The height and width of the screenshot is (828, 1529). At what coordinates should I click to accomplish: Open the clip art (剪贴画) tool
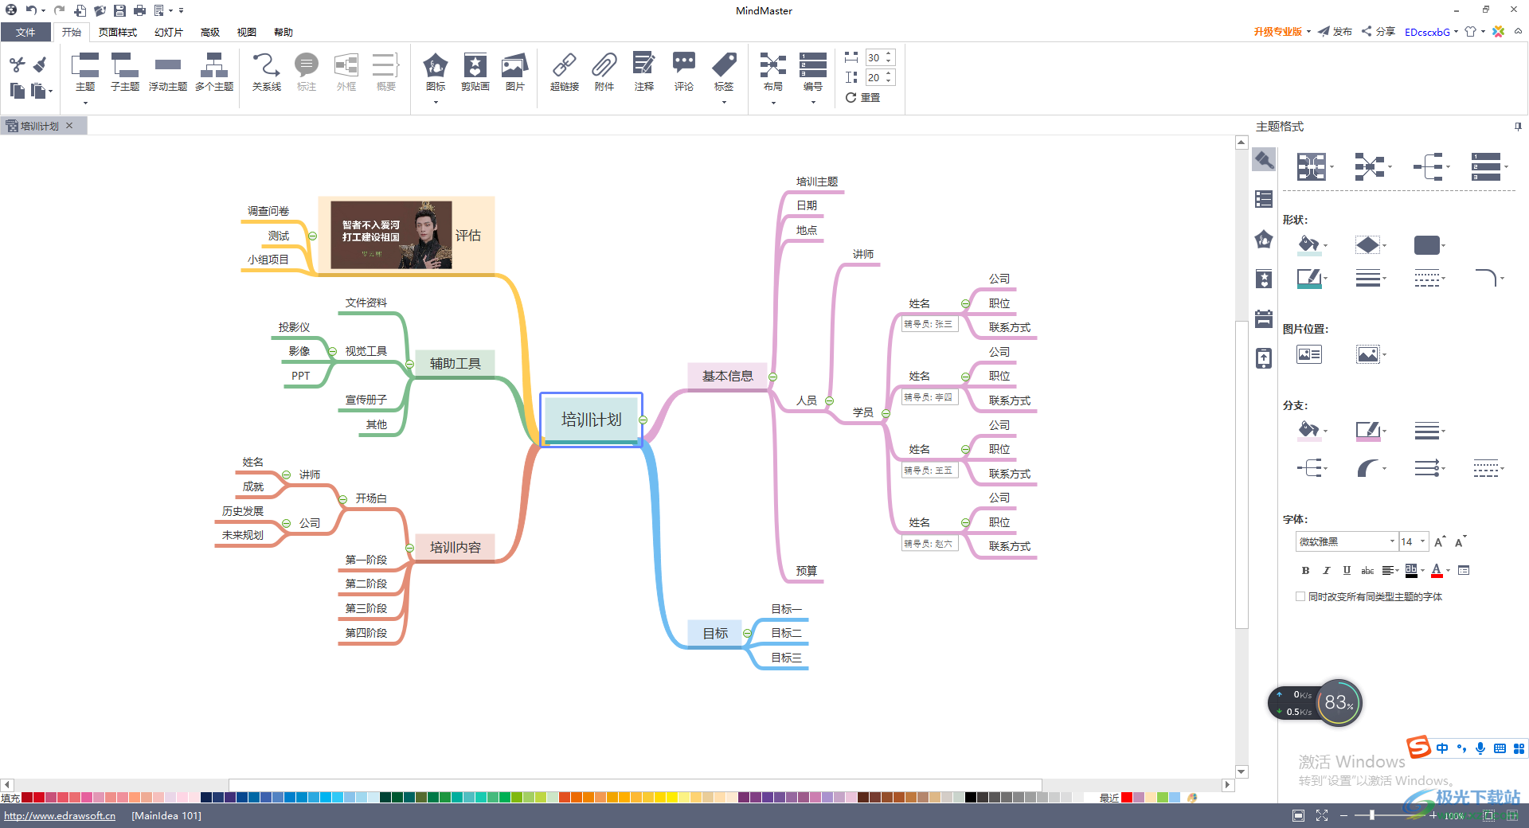(475, 73)
